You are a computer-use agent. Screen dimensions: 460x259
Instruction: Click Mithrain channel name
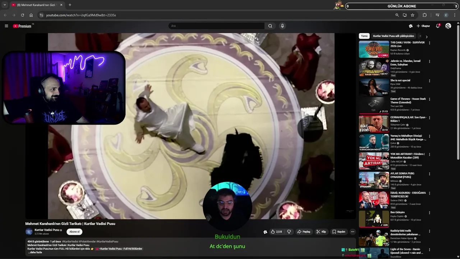click(395, 181)
